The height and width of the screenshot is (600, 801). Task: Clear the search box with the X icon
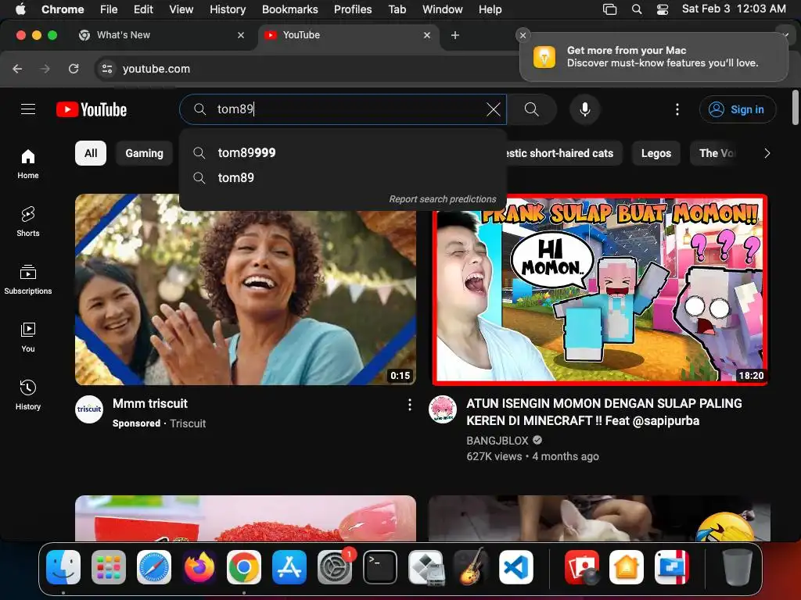493,109
